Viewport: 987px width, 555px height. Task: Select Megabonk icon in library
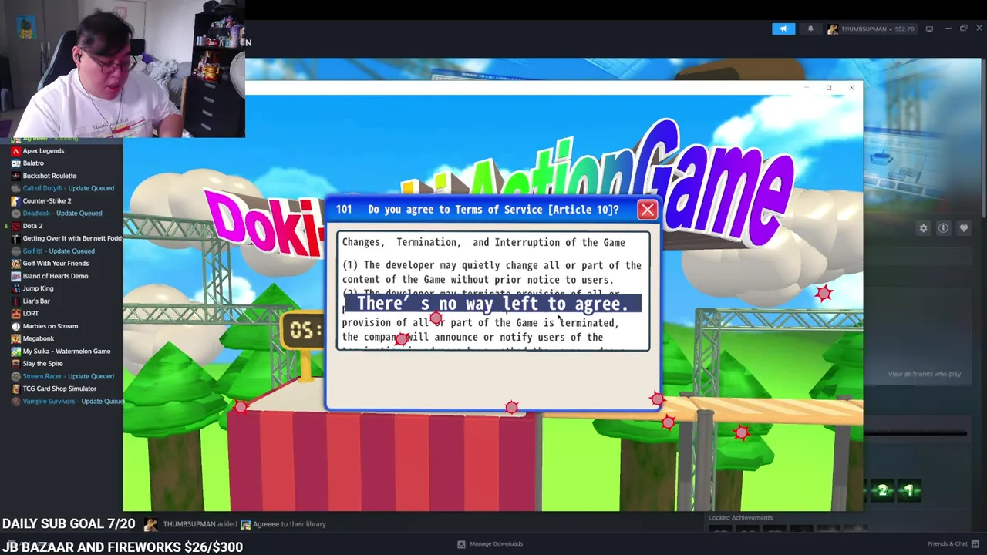pyautogui.click(x=15, y=338)
